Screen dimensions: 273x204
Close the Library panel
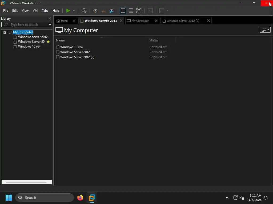click(x=50, y=18)
